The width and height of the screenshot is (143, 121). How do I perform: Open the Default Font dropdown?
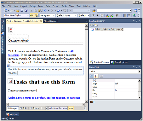click(x=76, y=15)
